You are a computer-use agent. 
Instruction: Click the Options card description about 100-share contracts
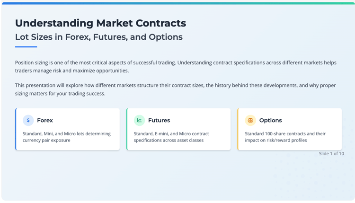point(285,137)
